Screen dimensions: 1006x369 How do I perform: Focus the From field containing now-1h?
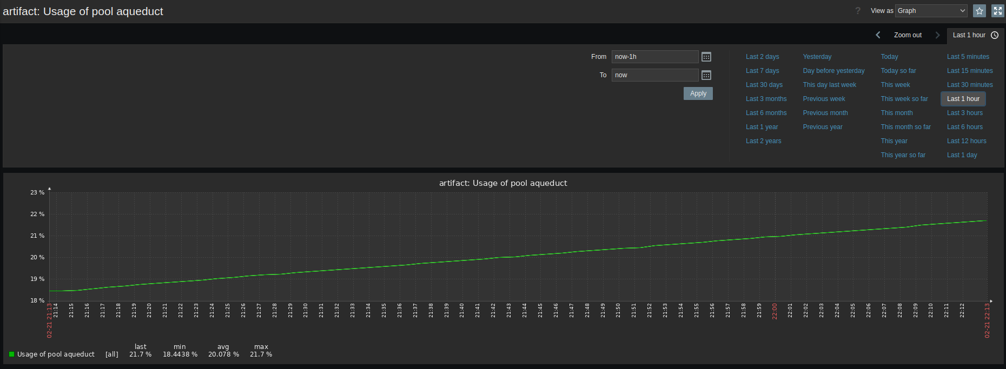655,57
